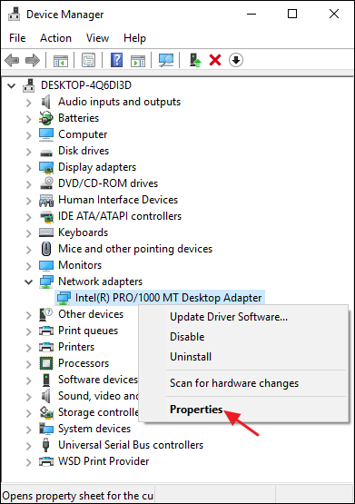355x504 pixels.
Task: Click the Properties sheet toolbar icon
Action: [x=88, y=60]
